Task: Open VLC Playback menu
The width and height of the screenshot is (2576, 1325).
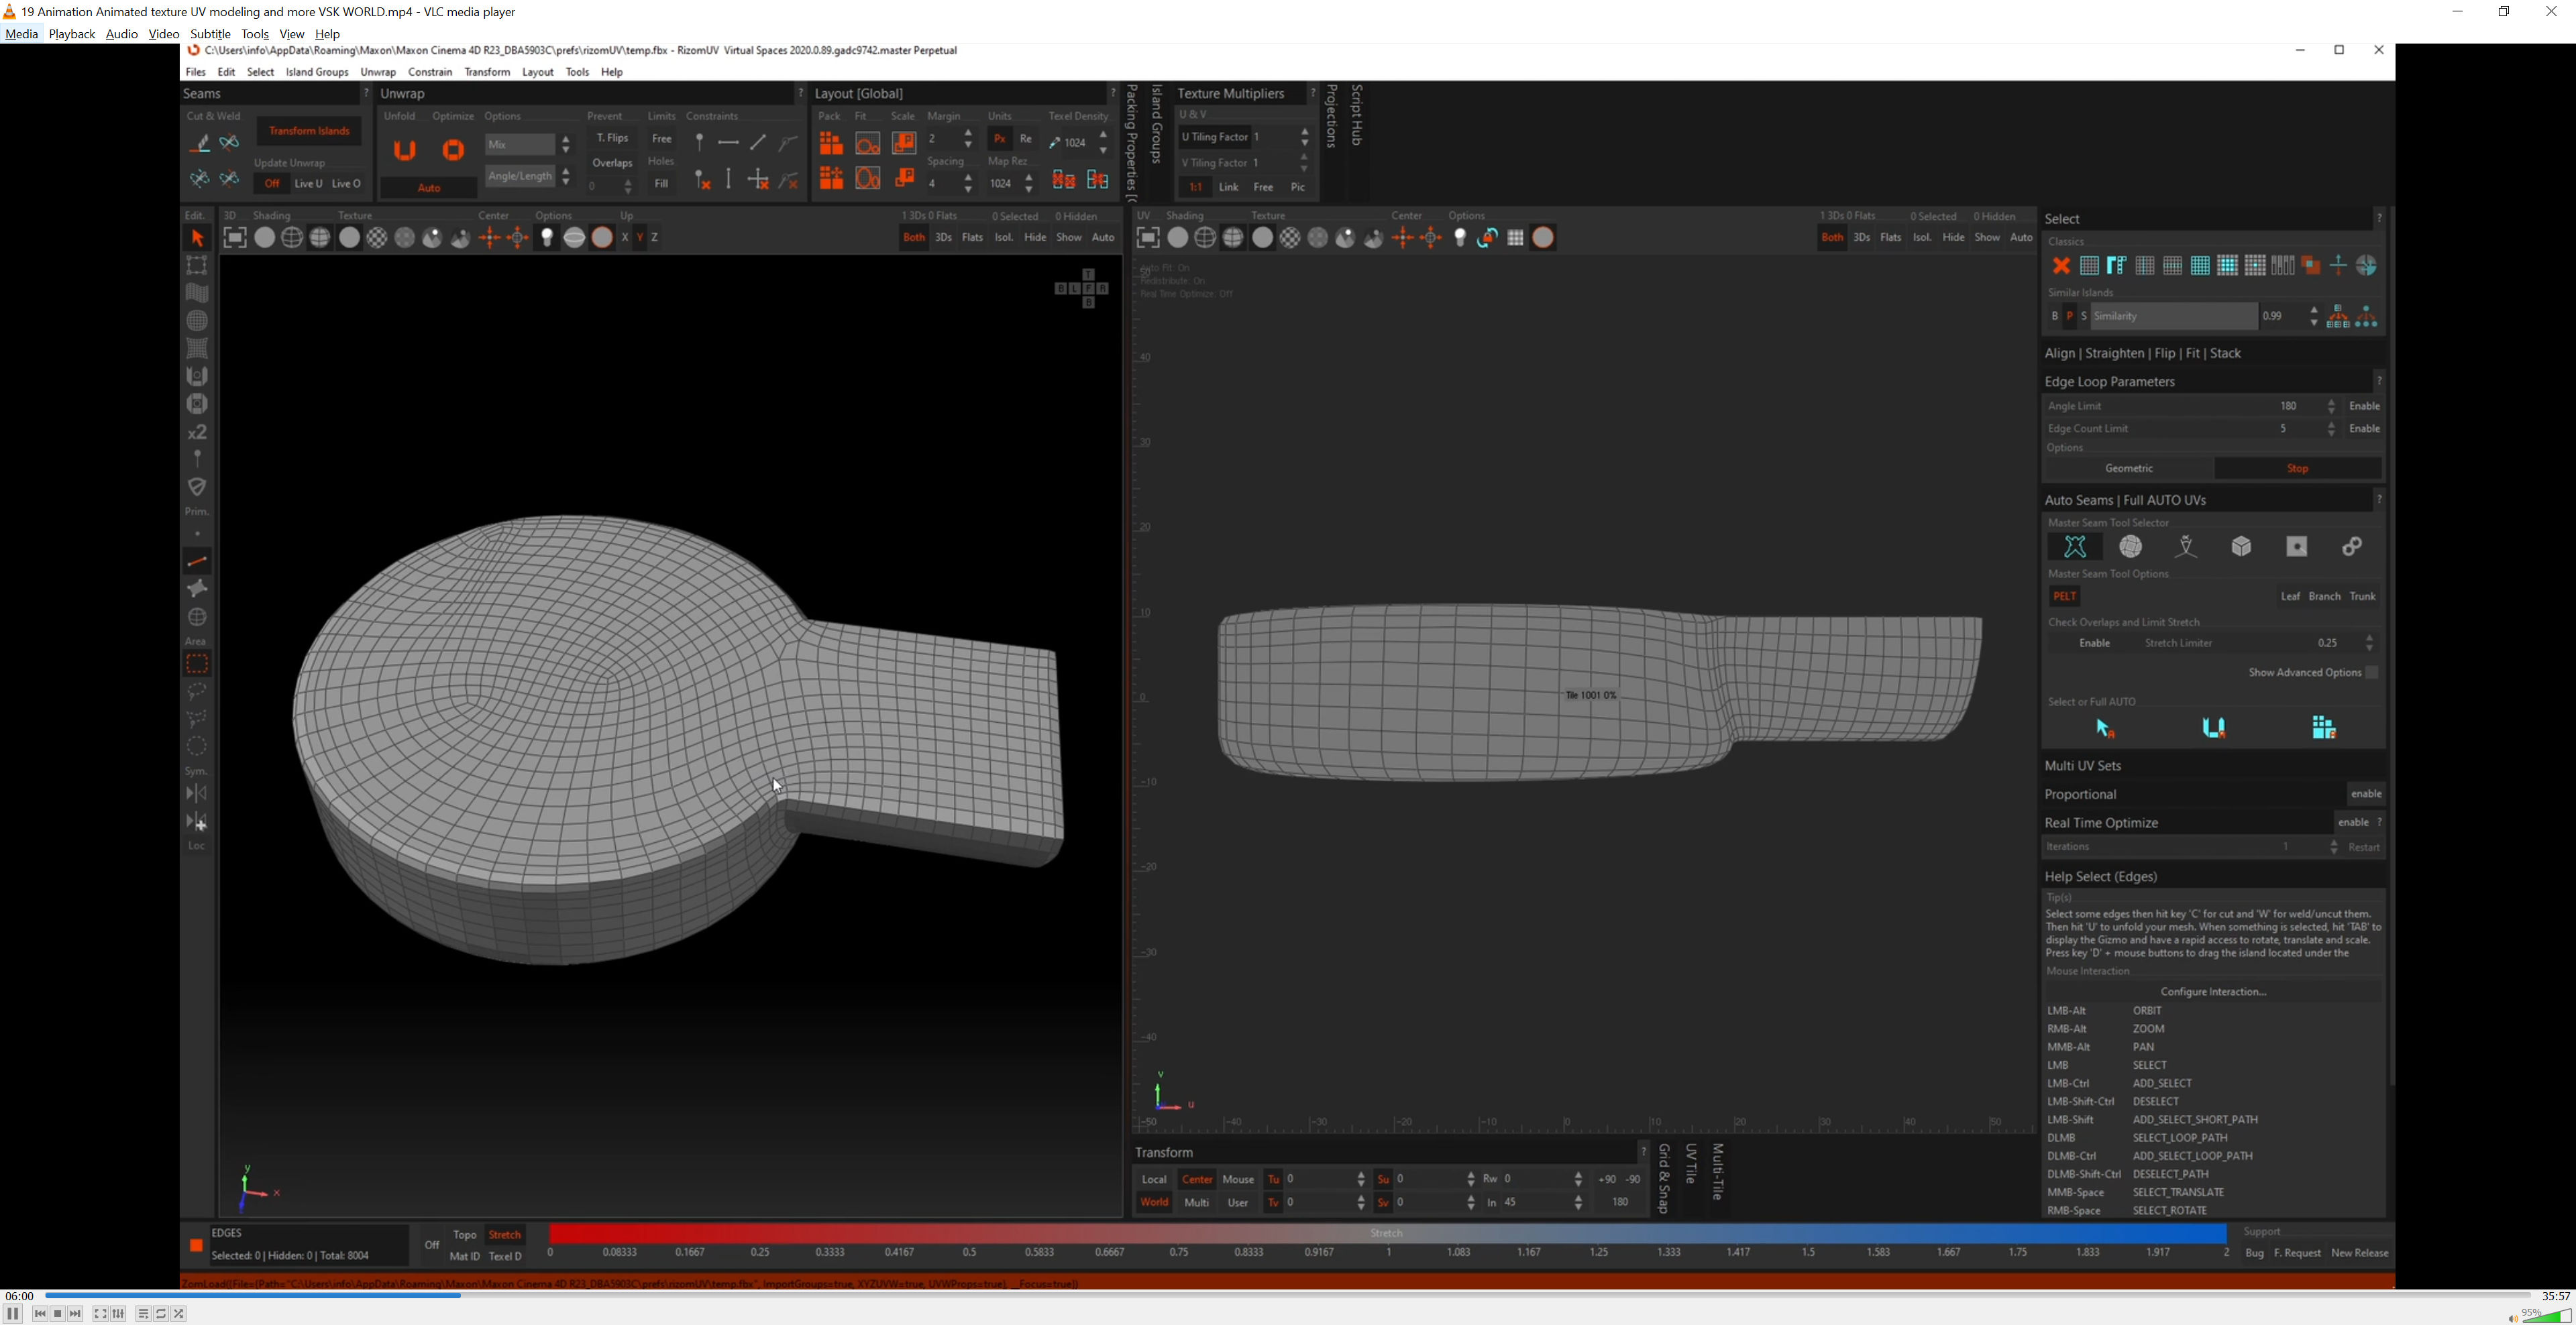Action: tap(71, 34)
